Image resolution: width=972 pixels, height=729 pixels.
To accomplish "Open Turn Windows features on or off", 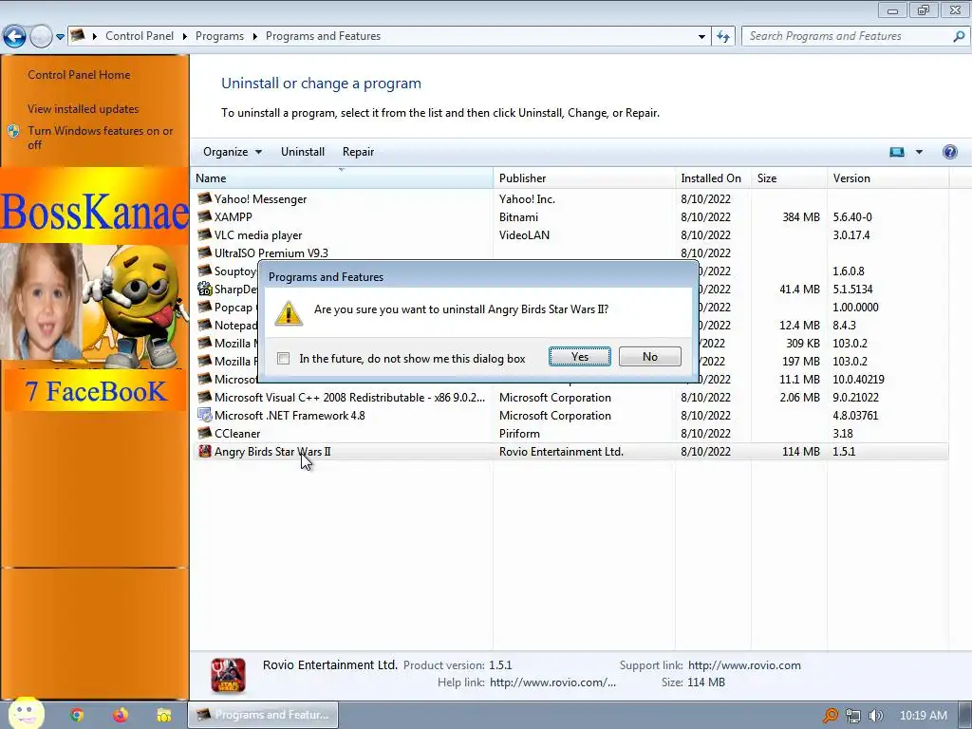I will coord(100,138).
